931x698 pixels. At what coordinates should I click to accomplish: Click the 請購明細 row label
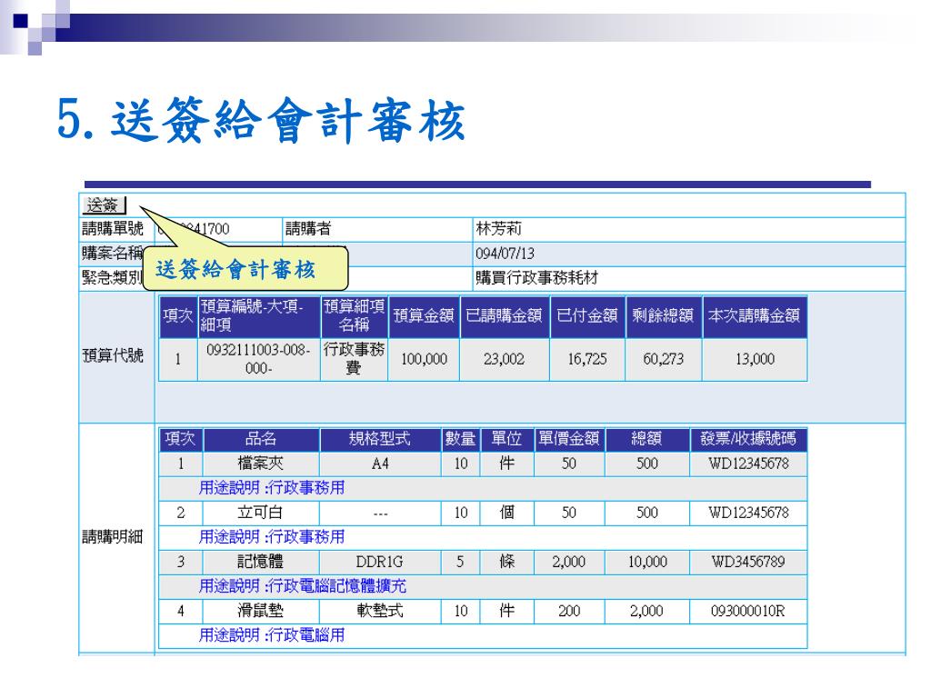(113, 536)
